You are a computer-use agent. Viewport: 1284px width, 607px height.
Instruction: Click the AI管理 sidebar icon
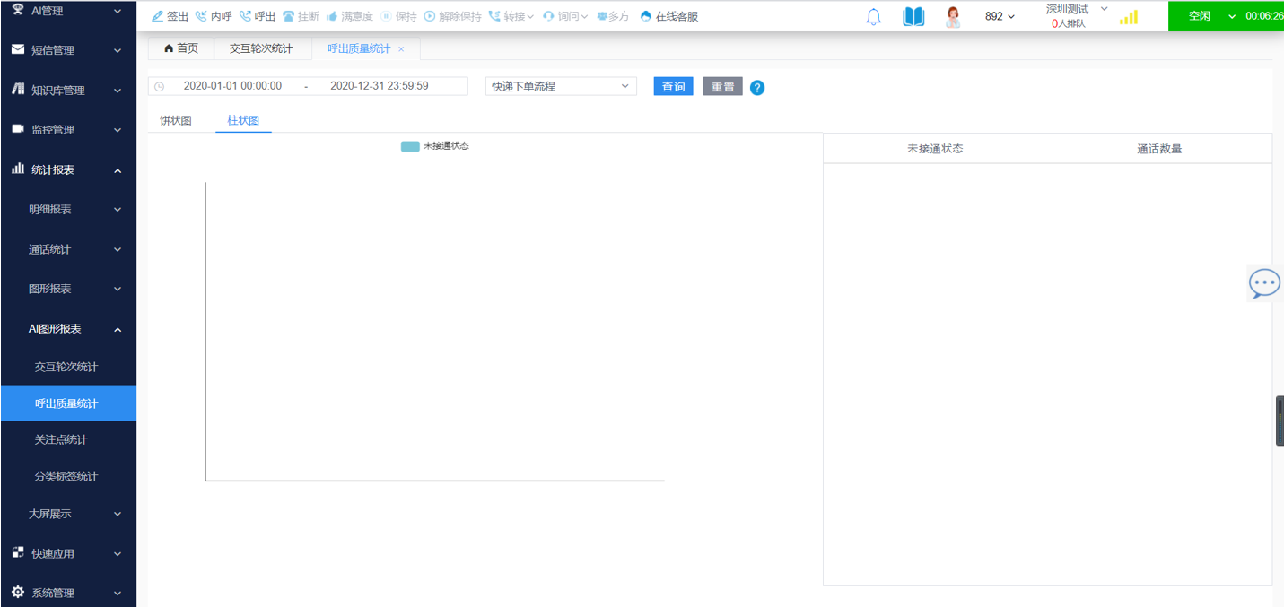18,9
